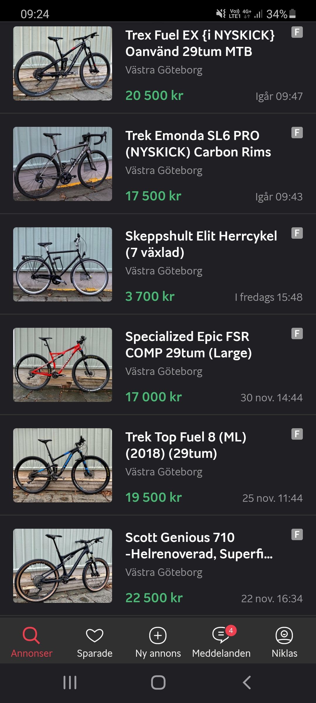Screen dimensions: 316x703
Task: Open Android recent apps button
Action: [x=70, y=682]
